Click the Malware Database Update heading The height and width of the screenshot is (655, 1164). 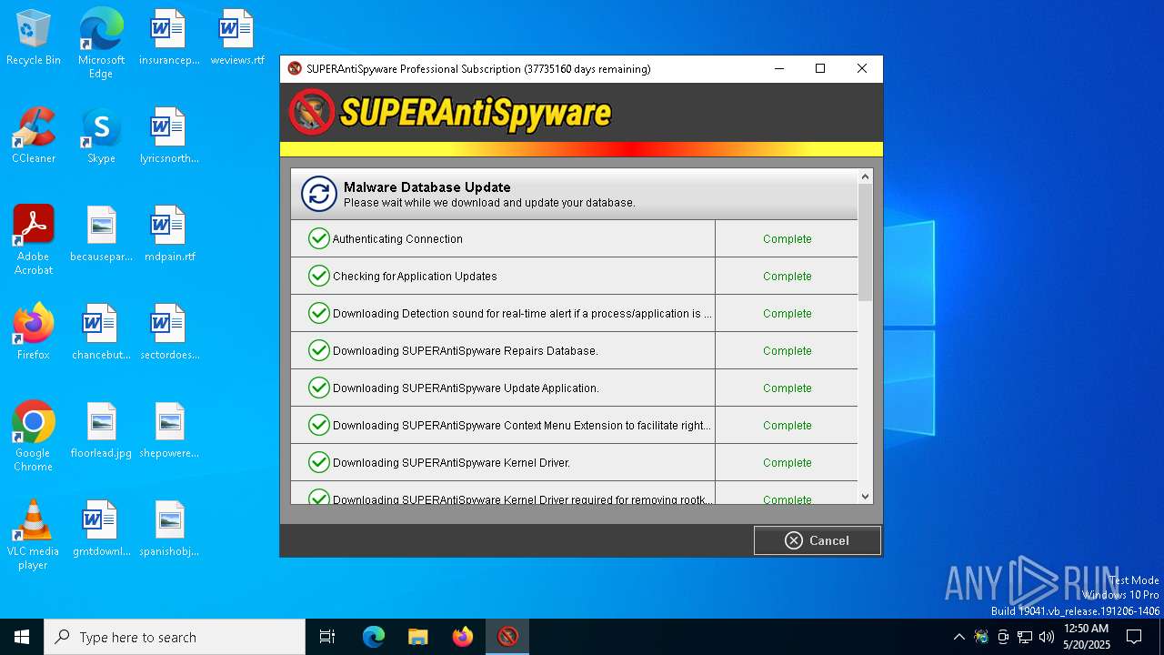[426, 187]
